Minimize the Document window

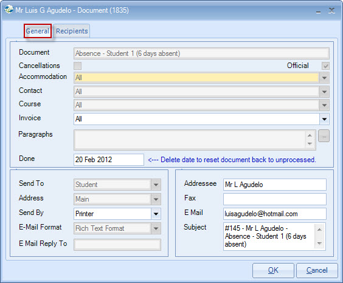coord(319,11)
